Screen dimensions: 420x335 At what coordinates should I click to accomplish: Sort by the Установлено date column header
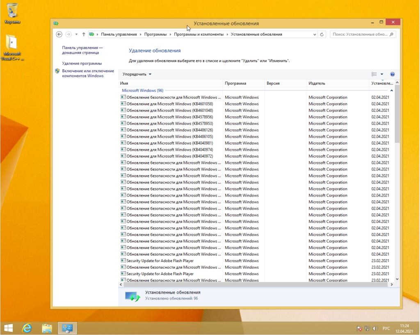pos(382,84)
